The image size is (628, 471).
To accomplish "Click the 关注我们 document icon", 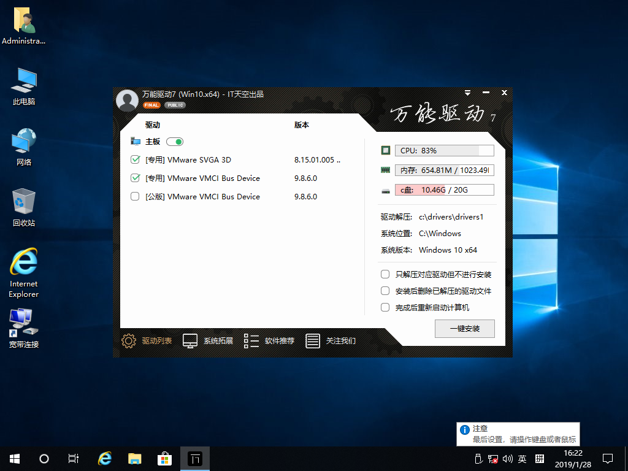I will 312,341.
